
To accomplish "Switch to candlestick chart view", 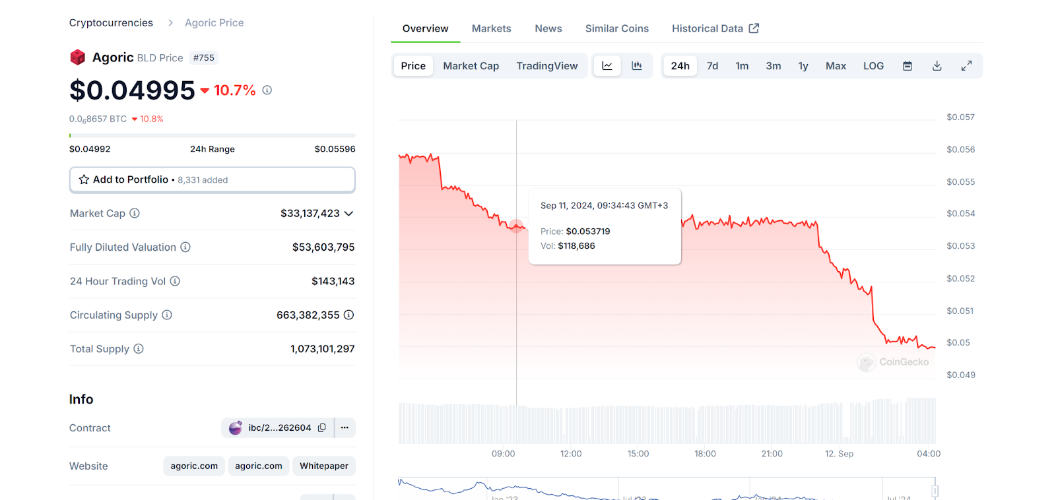I will (637, 66).
